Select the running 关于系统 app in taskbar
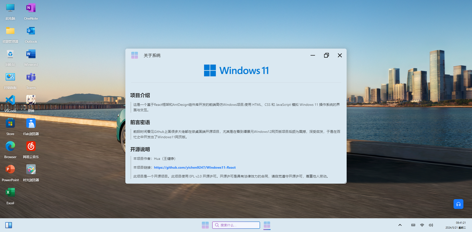 pyautogui.click(x=267, y=225)
